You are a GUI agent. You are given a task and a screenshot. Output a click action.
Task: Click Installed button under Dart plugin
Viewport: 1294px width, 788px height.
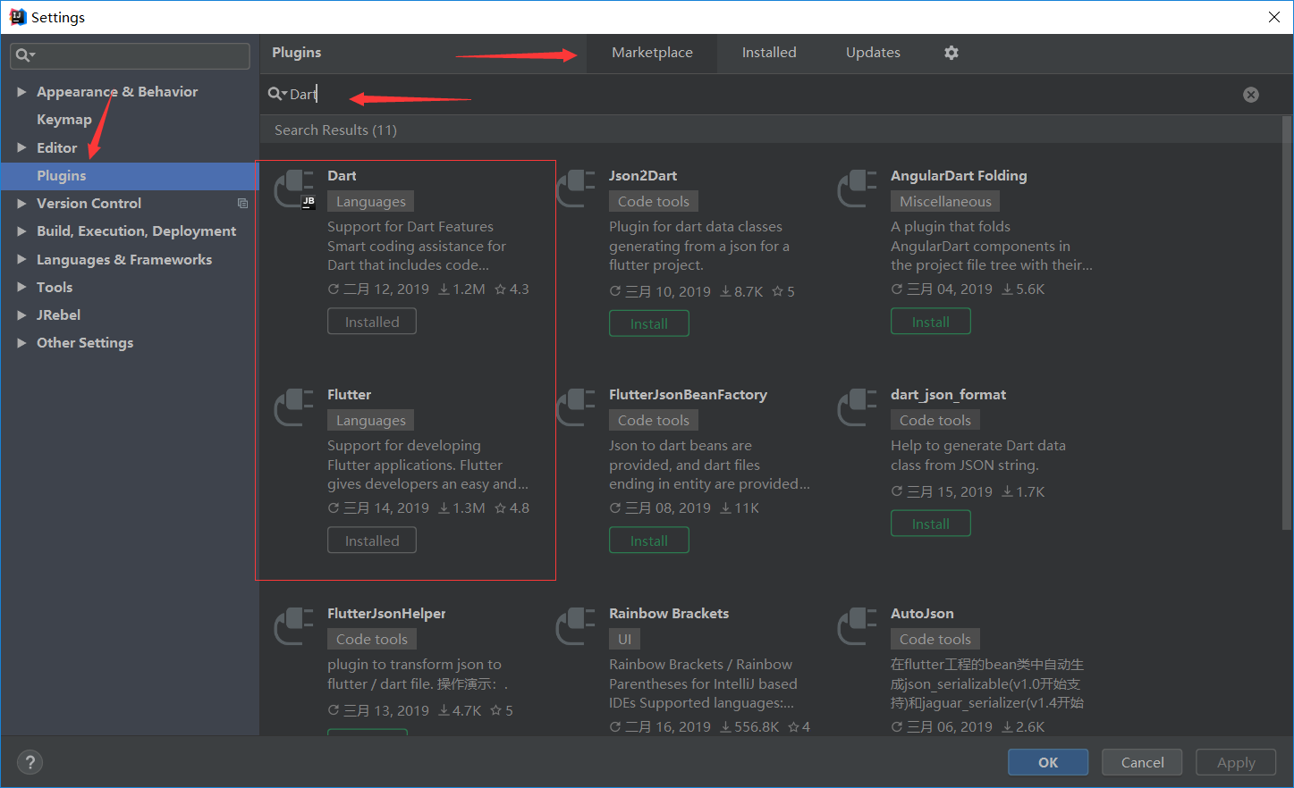click(x=372, y=322)
